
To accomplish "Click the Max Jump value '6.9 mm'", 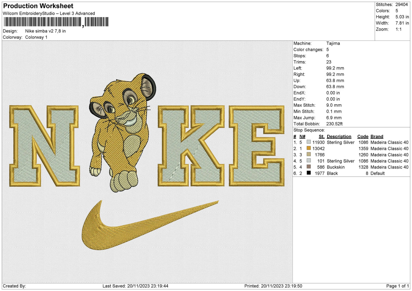I will coord(334,118).
